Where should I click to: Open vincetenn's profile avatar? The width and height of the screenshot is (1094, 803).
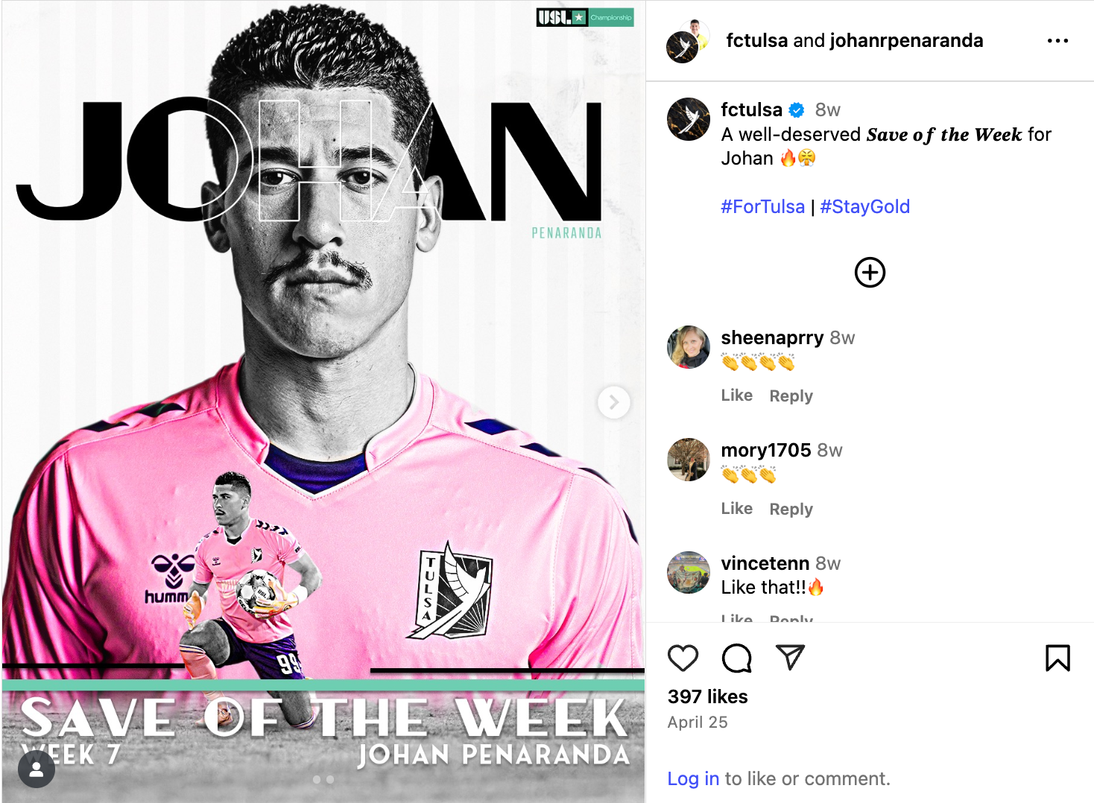click(x=689, y=572)
